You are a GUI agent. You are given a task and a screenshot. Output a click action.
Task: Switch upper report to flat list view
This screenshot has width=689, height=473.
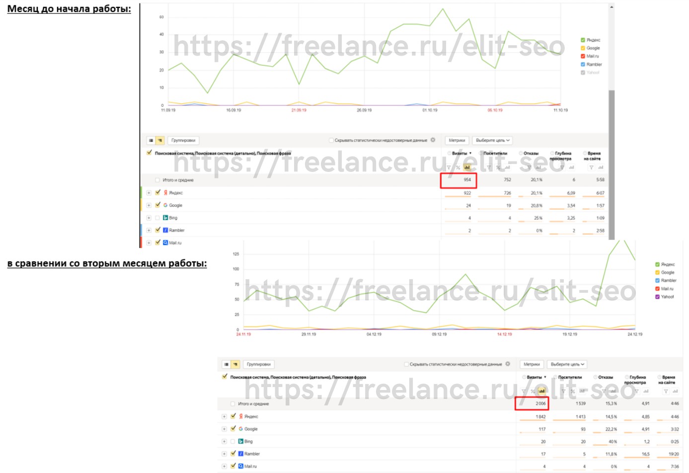click(x=151, y=141)
